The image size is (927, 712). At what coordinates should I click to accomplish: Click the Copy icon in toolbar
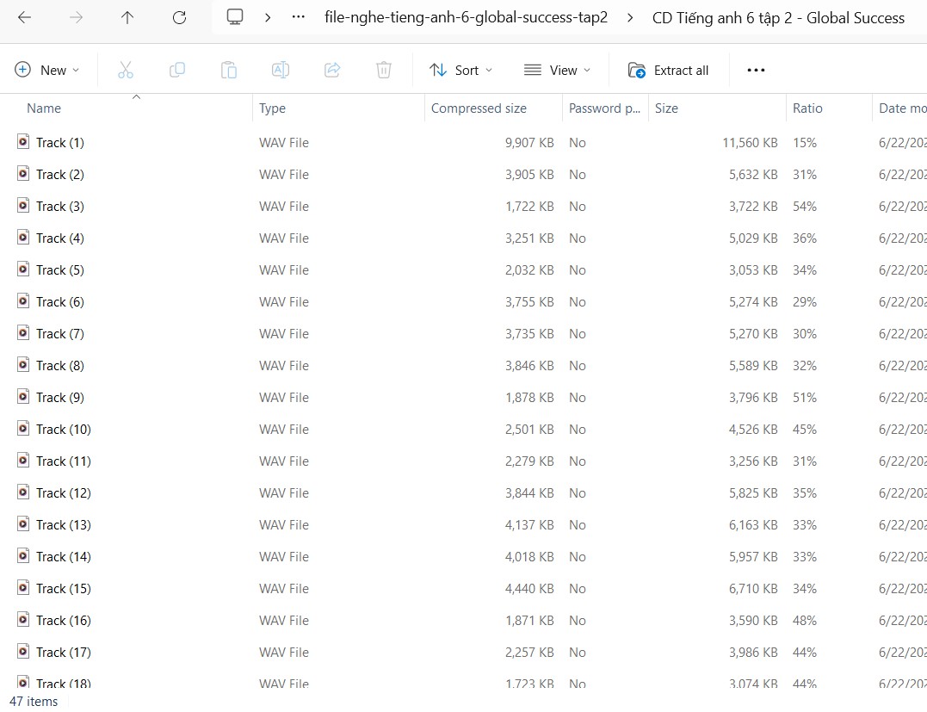click(x=177, y=70)
